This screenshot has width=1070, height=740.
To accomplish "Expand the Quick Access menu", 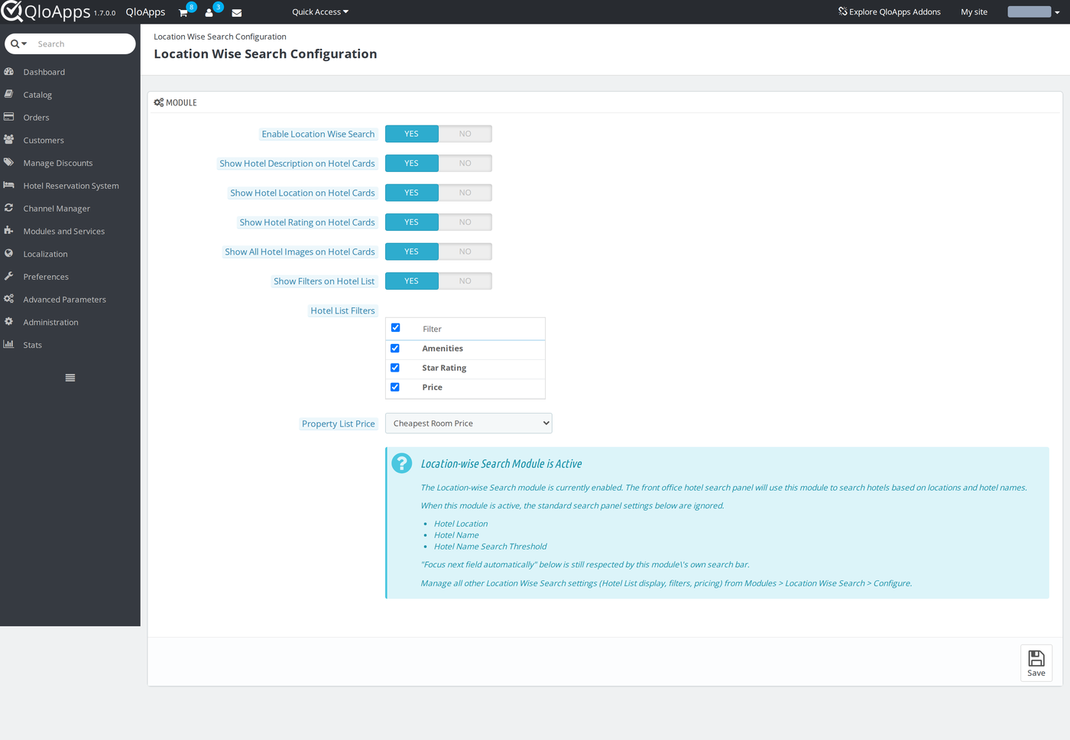I will (320, 12).
